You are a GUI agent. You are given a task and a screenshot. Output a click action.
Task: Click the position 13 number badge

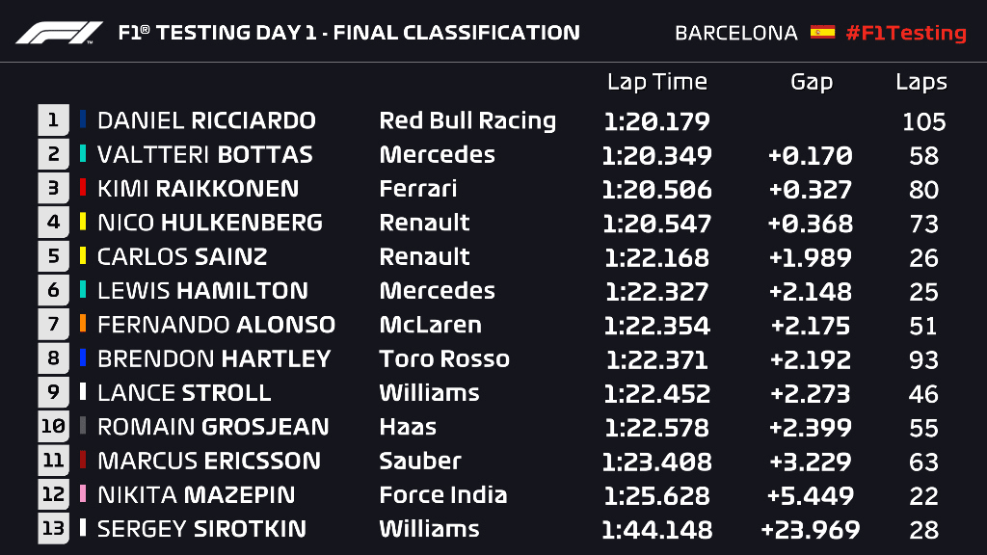pos(53,528)
